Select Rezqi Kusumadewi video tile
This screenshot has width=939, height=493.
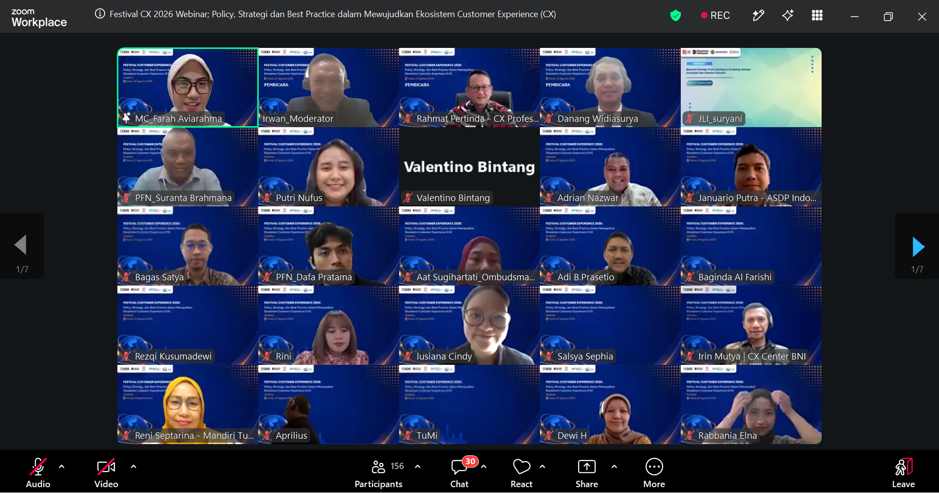click(x=188, y=325)
